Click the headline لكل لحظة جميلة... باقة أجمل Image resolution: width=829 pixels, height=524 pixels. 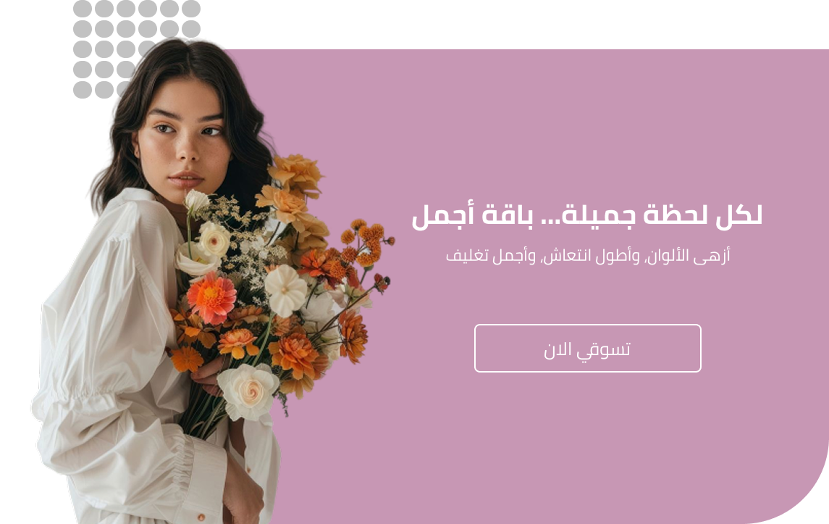tap(587, 215)
